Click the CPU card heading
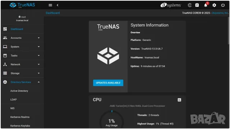The image size is (230, 129). (97, 100)
